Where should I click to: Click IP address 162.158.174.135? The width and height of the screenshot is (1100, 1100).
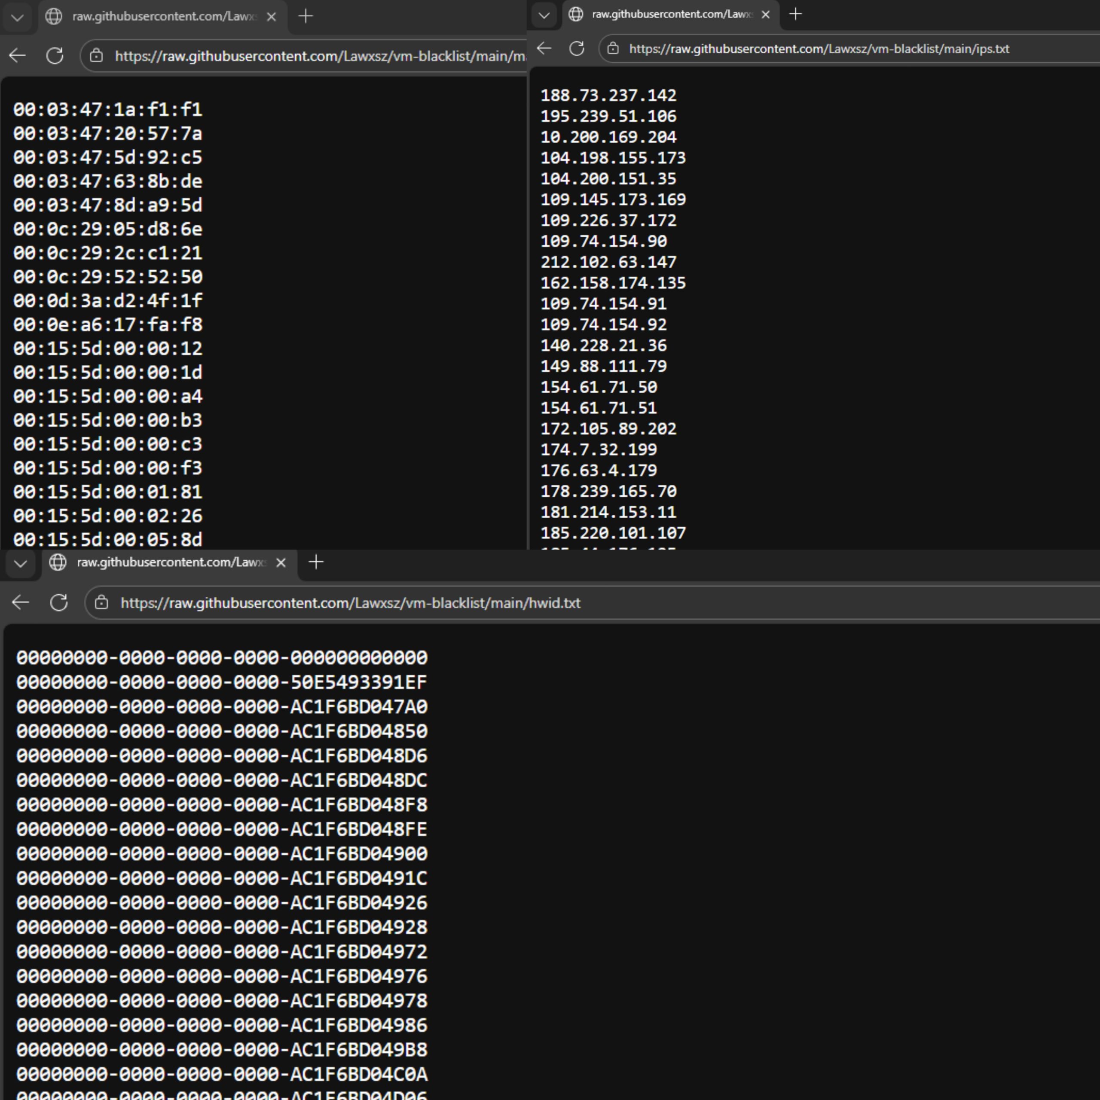(613, 283)
